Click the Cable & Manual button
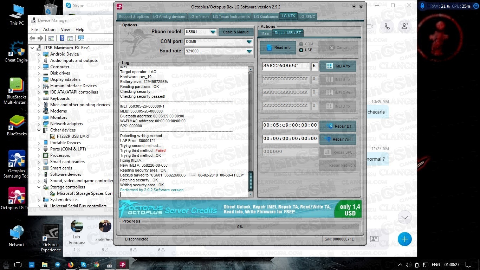The width and height of the screenshot is (480, 270). click(x=236, y=32)
